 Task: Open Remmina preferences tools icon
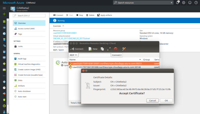coord(124,49)
